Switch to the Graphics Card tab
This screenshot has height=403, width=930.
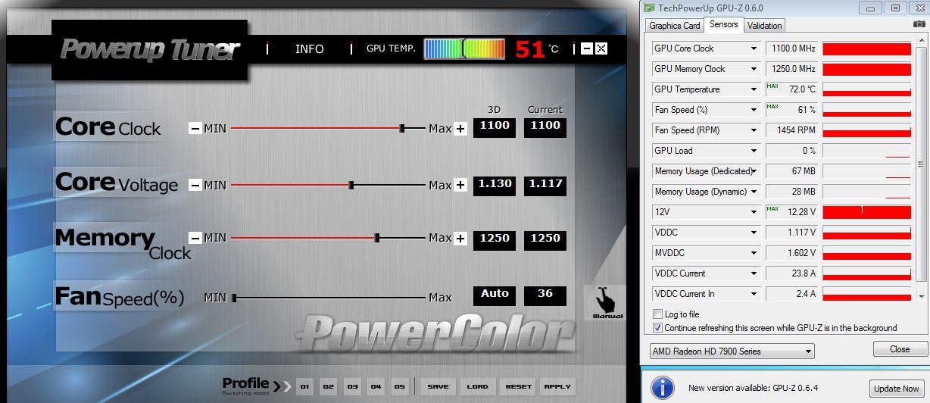674,25
